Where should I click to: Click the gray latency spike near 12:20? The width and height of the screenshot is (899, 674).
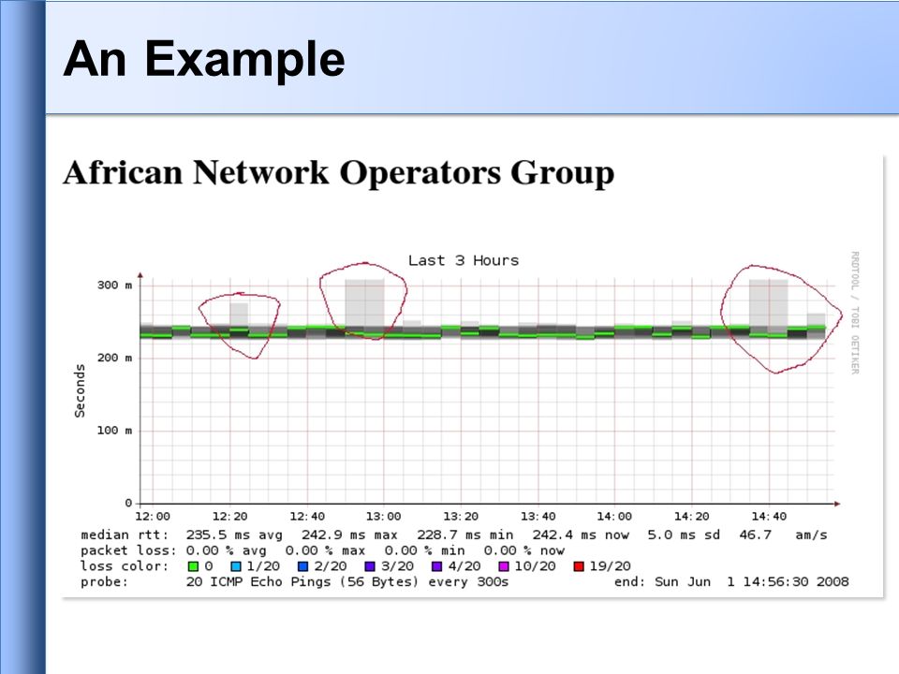coord(239,315)
